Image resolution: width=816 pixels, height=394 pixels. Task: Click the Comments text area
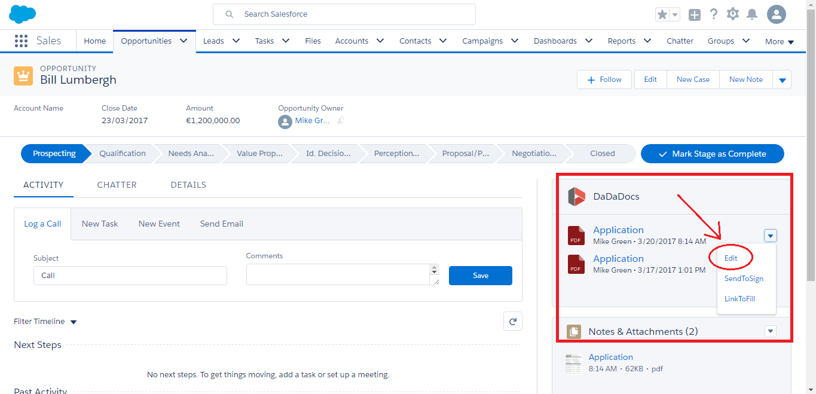(343, 274)
